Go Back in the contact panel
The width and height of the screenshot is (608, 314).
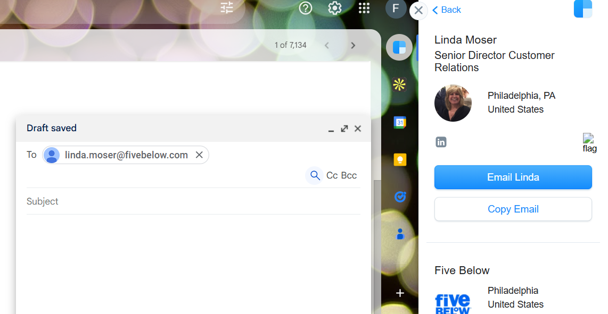tap(447, 10)
